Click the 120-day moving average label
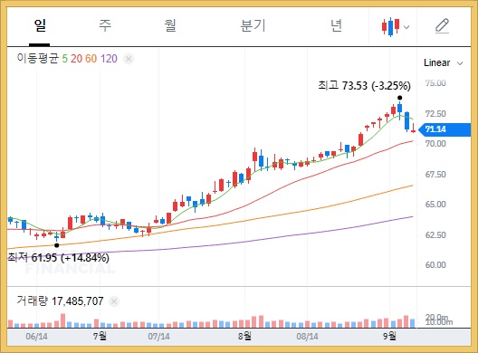This screenshot has width=478, height=353. (109, 59)
